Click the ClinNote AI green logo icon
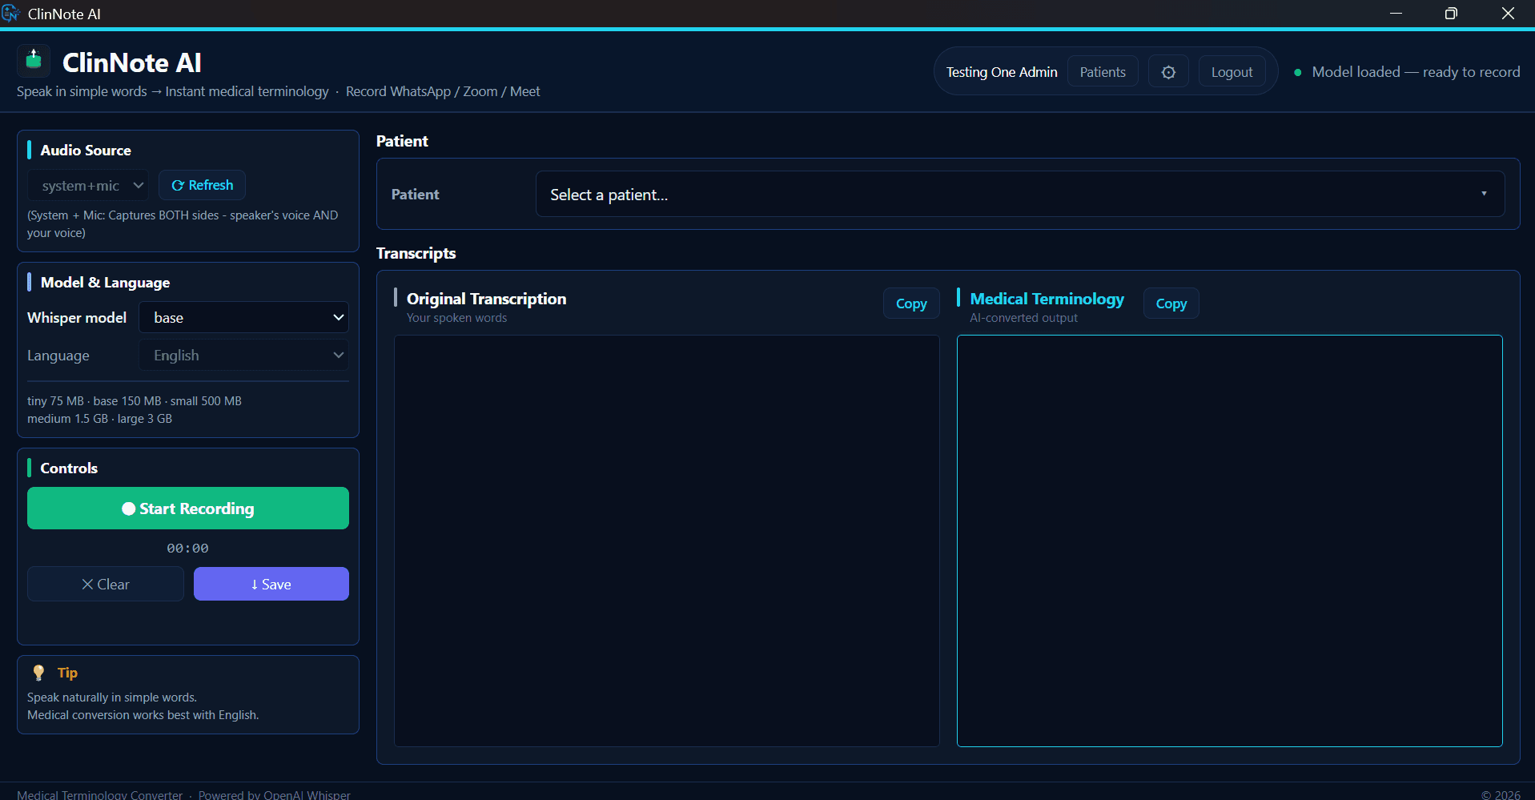Viewport: 1535px width, 800px height. (x=34, y=60)
